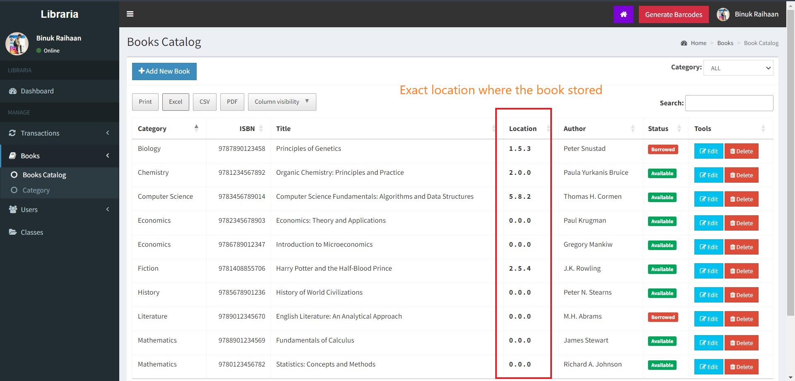
Task: Click the sidebar profile photo
Action: 17,44
